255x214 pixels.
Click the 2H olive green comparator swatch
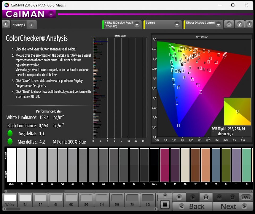226,165
